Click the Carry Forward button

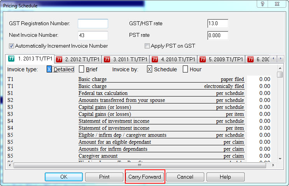145,177
